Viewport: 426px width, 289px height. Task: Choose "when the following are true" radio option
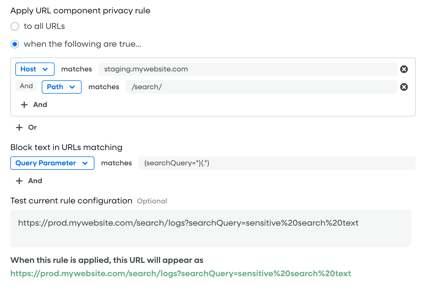pos(15,44)
